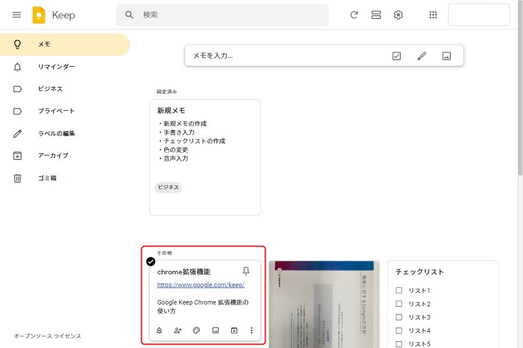Screen dimensions: 523x348
Task: Create a new note with image
Action: pos(446,56)
